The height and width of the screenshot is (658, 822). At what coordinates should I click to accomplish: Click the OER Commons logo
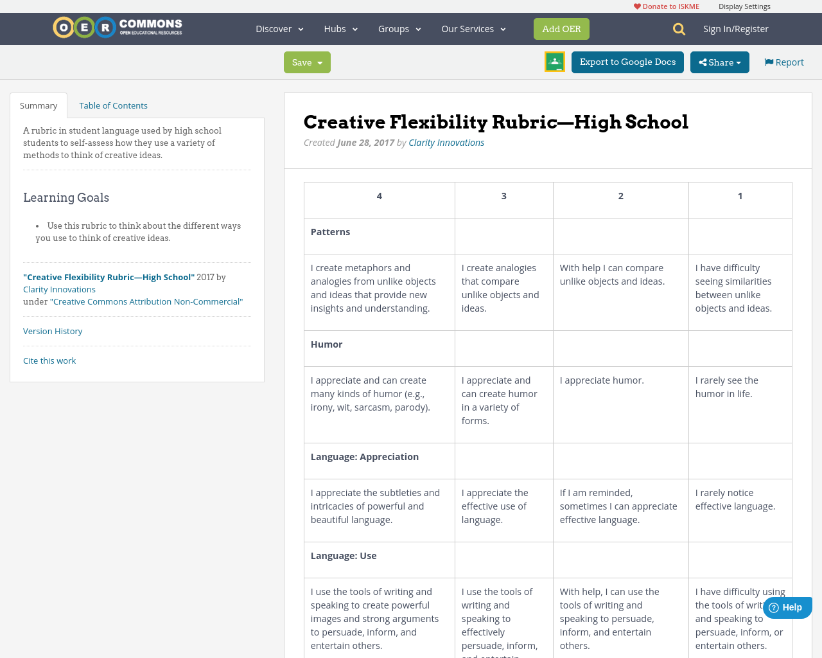(x=117, y=26)
